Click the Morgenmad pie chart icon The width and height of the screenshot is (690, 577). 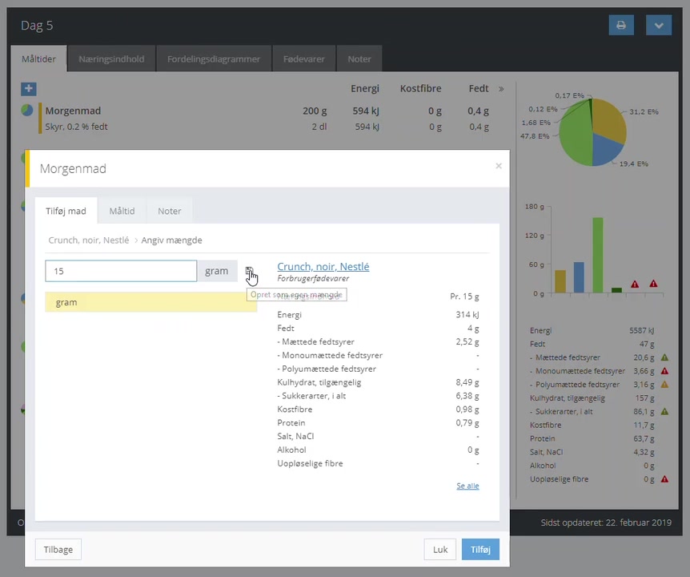[28, 111]
